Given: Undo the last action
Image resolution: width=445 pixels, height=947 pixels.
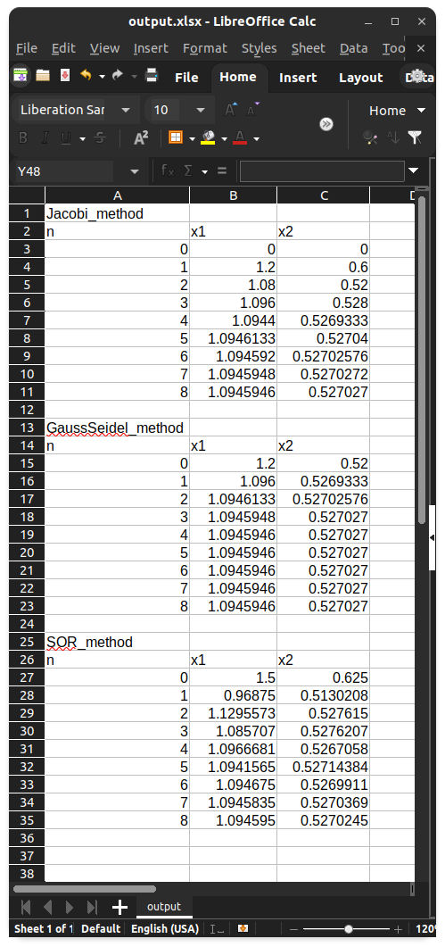Looking at the screenshot, I should point(86,76).
